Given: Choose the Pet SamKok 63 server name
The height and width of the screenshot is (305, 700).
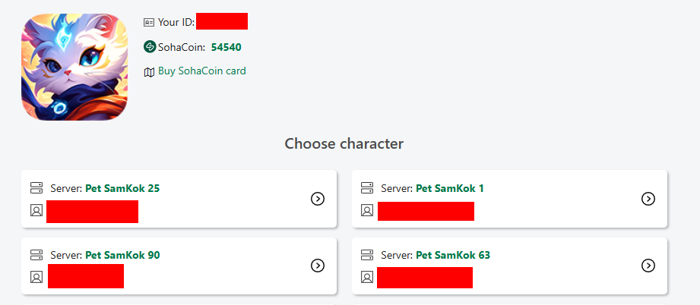Looking at the screenshot, I should point(453,255).
